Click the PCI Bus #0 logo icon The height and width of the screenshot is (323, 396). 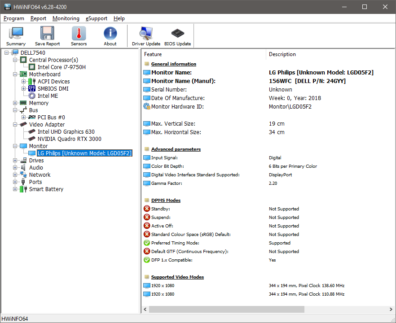[x=32, y=117]
